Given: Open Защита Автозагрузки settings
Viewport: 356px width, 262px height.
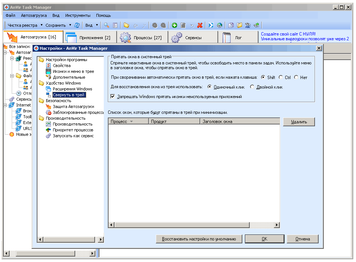Looking at the screenshot, I should click(73, 106).
